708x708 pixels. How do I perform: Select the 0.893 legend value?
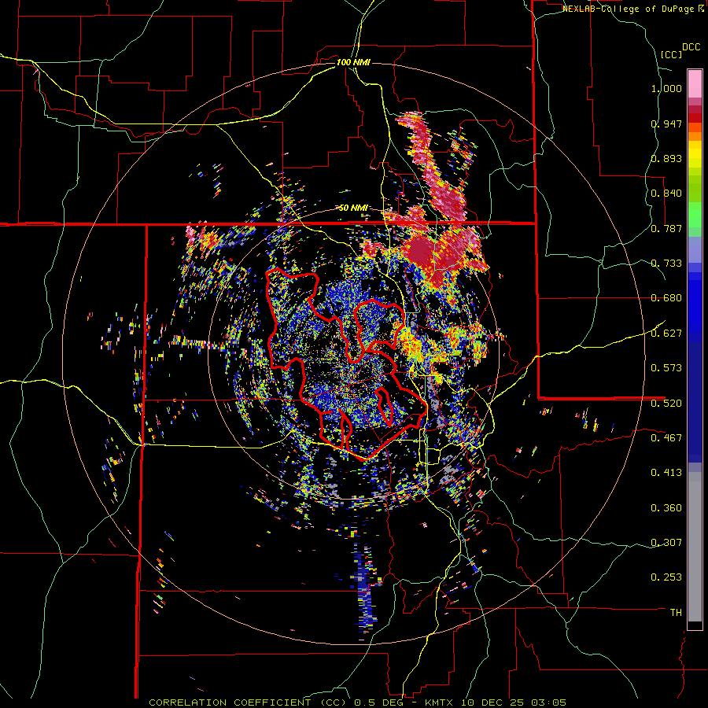click(666, 158)
